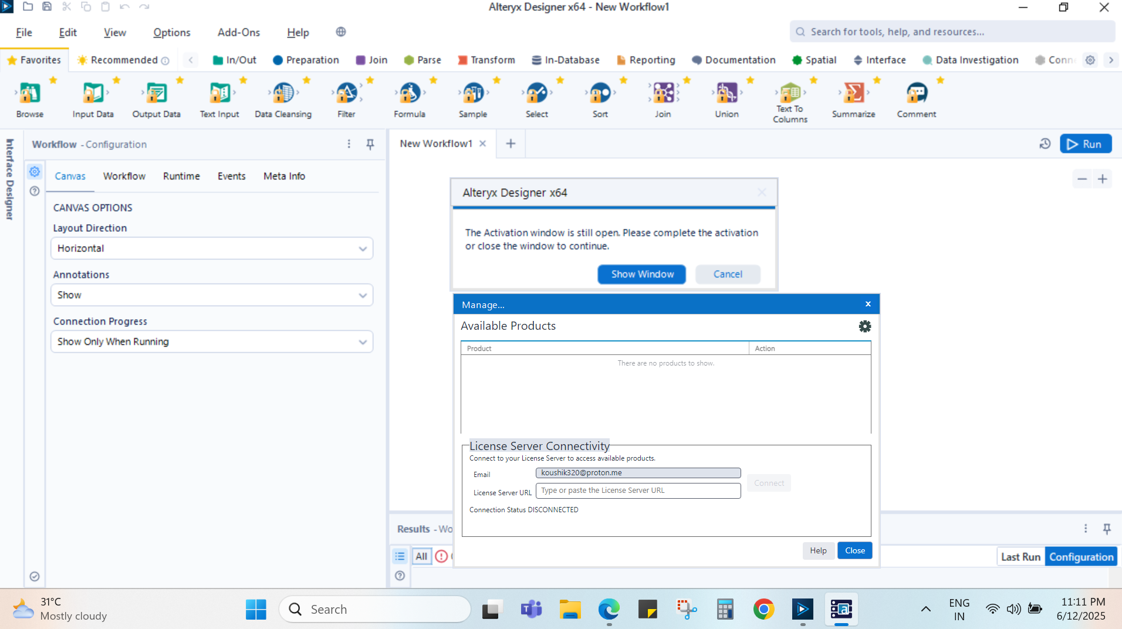Zoom out on the canvas

(1082, 179)
